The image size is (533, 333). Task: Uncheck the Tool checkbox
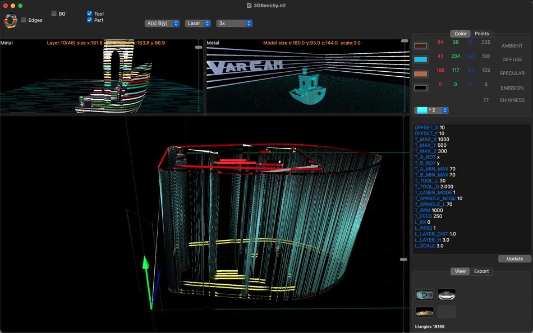[x=89, y=13]
